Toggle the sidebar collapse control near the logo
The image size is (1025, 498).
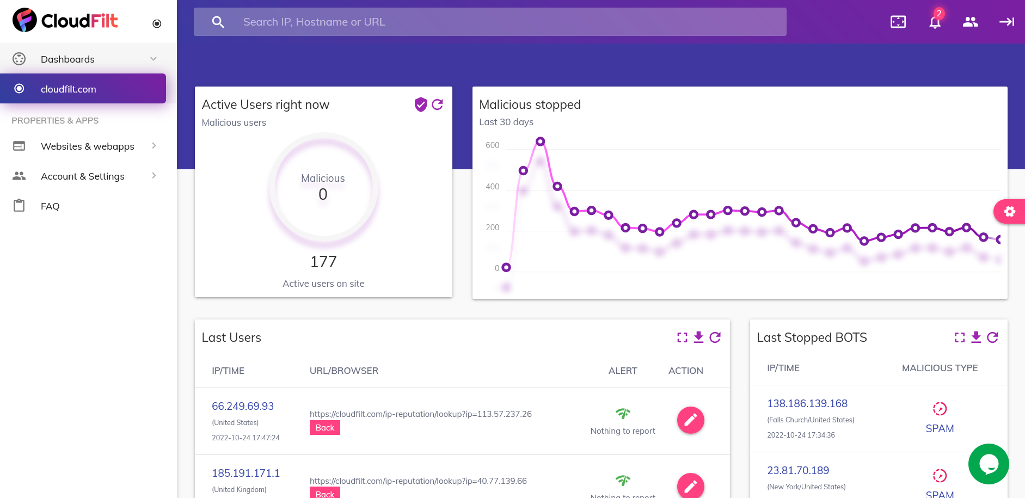coord(157,23)
